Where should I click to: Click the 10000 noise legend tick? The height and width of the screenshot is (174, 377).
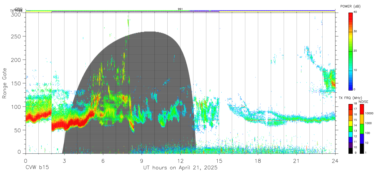[369, 114]
